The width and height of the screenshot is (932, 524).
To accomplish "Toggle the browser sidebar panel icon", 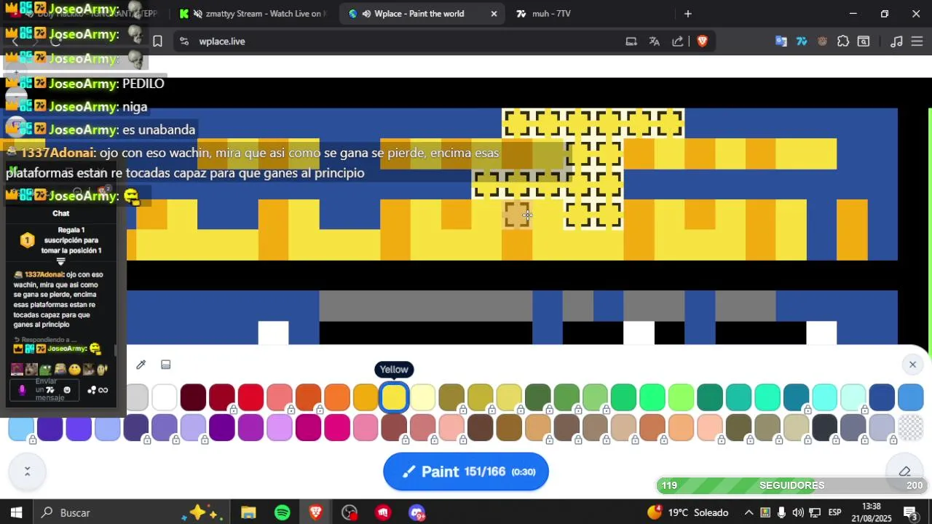I will click(864, 41).
